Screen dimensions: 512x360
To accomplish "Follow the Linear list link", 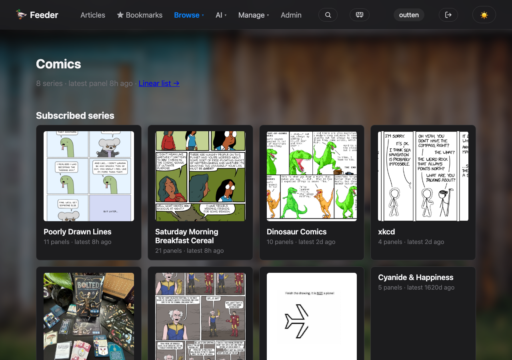I will click(159, 83).
